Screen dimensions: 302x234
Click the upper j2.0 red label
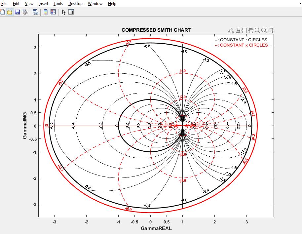(183, 97)
